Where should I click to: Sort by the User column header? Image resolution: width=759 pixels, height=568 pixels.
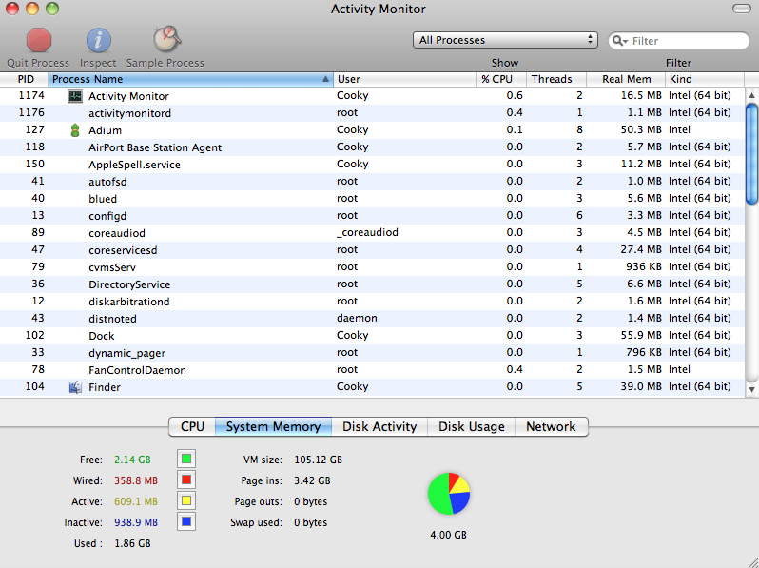coord(404,79)
